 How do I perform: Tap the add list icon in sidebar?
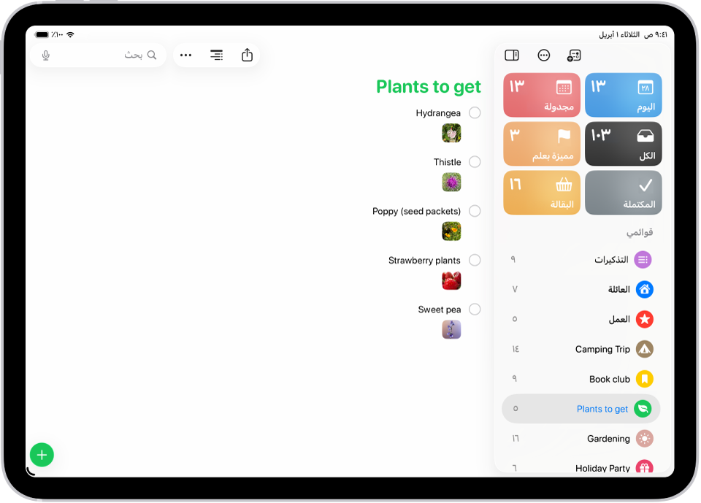point(574,55)
